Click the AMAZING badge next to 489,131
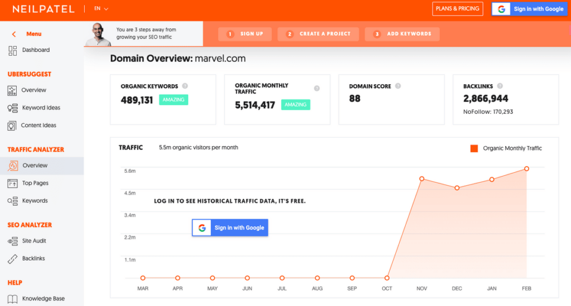Screen dimensions: 571x306 click(173, 100)
